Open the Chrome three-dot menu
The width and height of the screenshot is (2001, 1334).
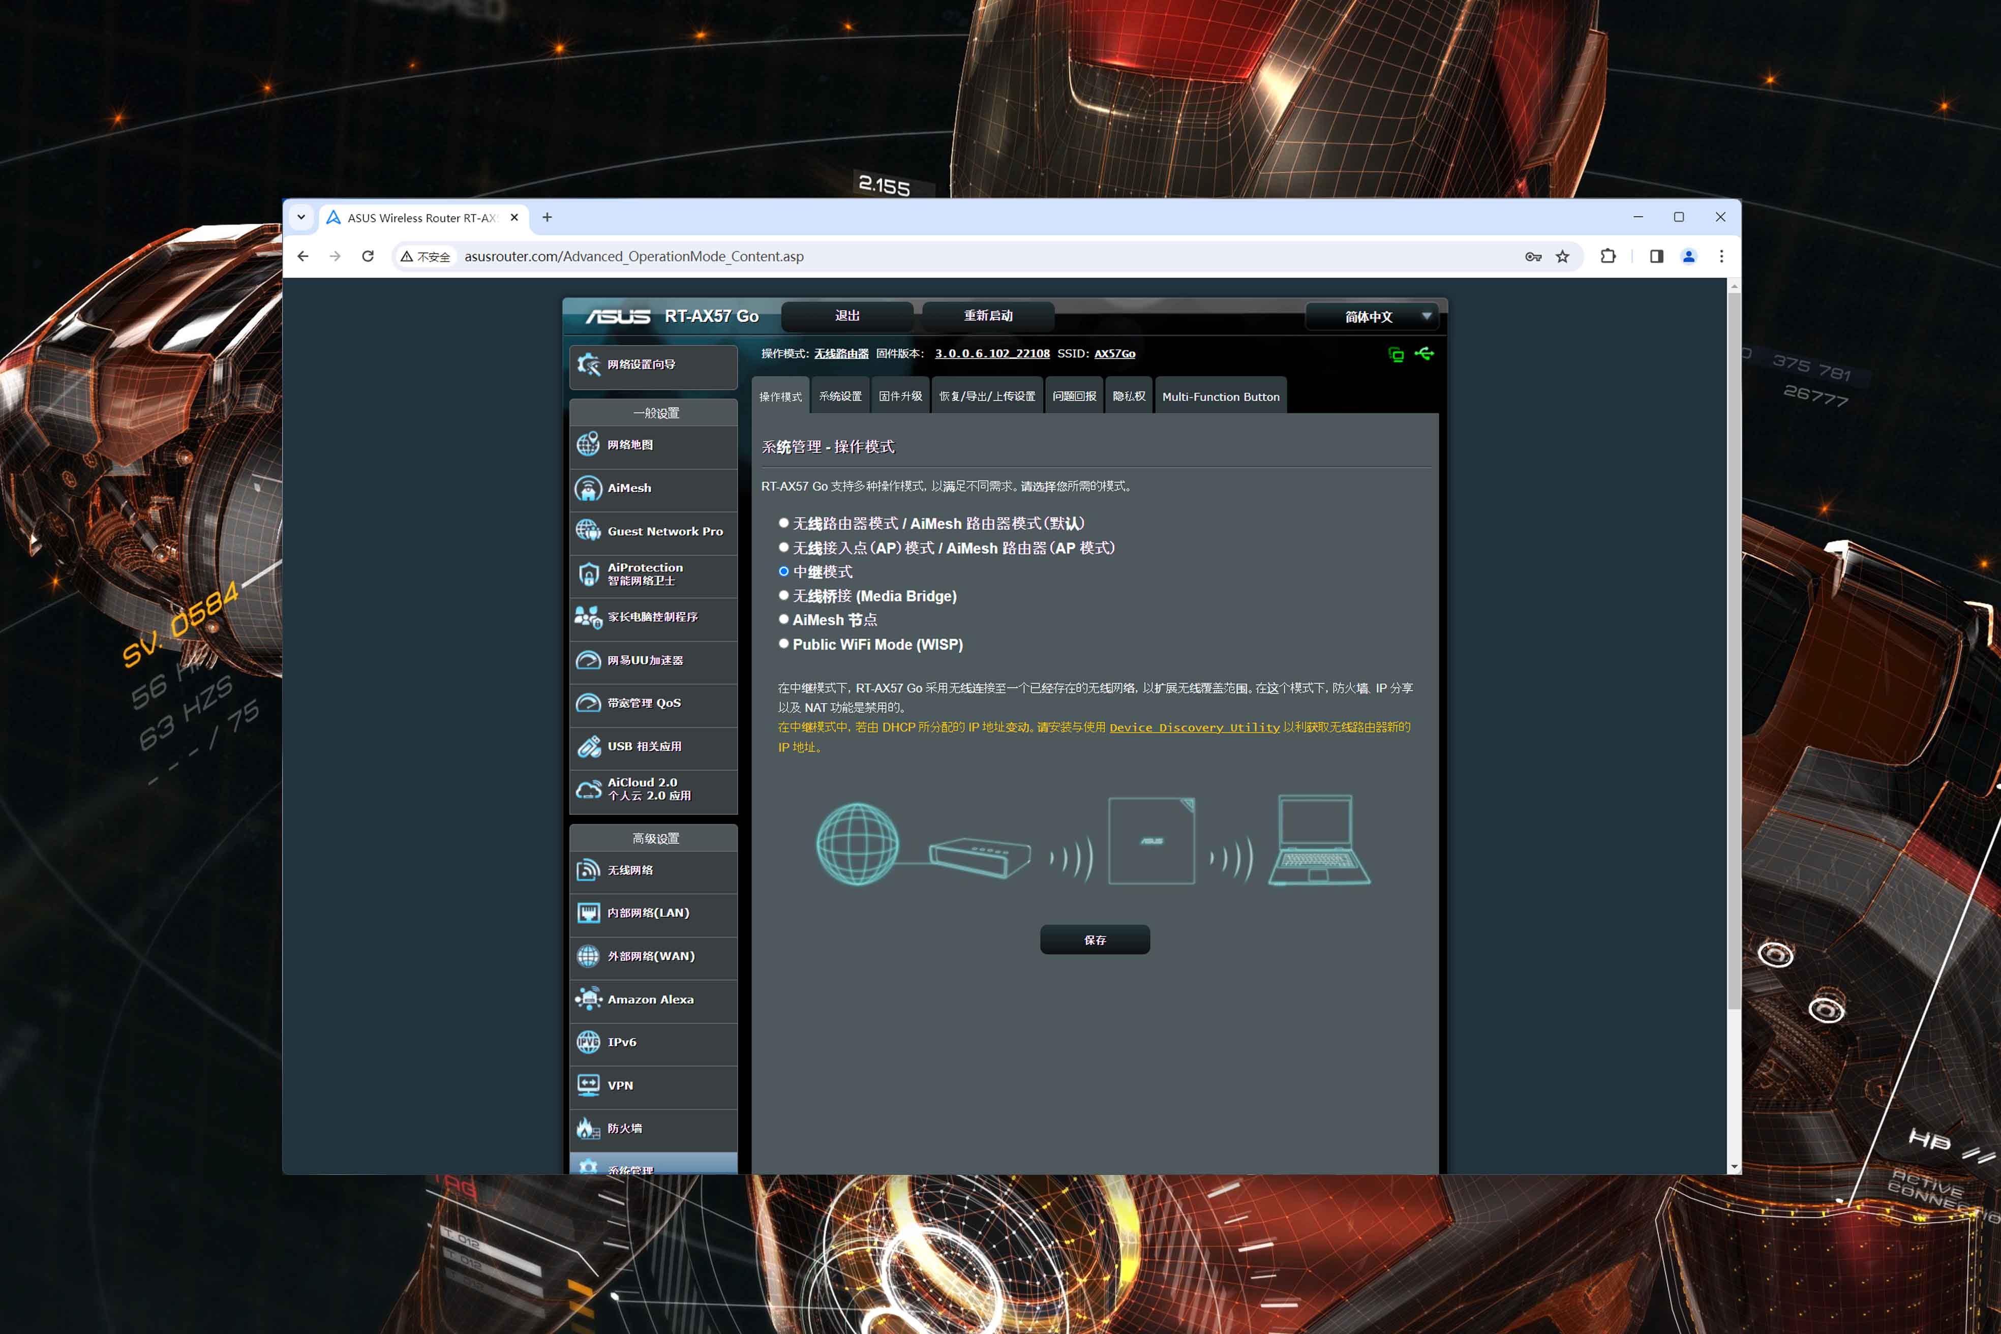pyautogui.click(x=1721, y=256)
